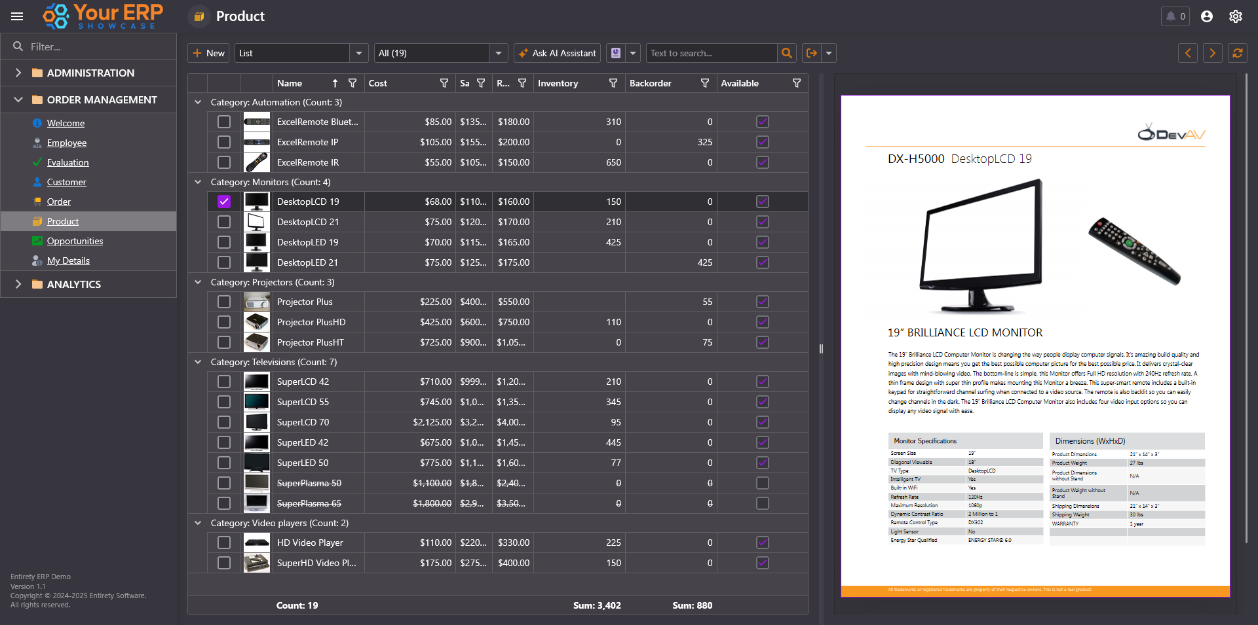Open the user account profile icon

coord(1206,16)
